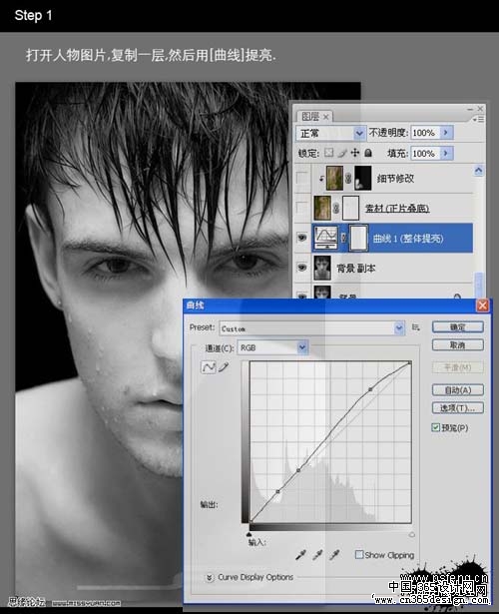The width and height of the screenshot is (499, 614).
Task: Select 细节修改 layer black mask thumbnail
Action: coord(363,178)
